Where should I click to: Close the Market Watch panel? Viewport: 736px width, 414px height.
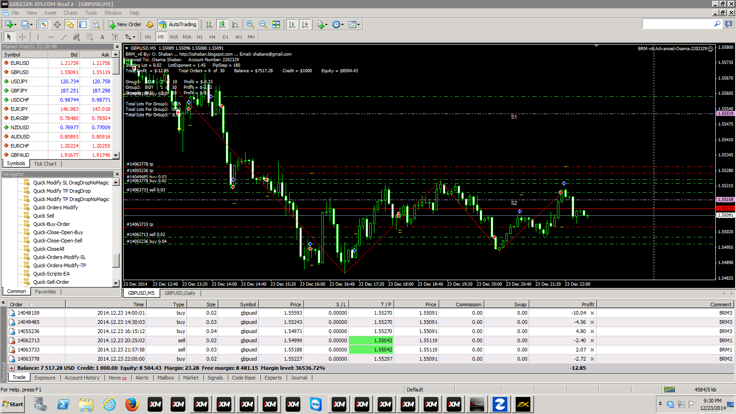(x=117, y=46)
